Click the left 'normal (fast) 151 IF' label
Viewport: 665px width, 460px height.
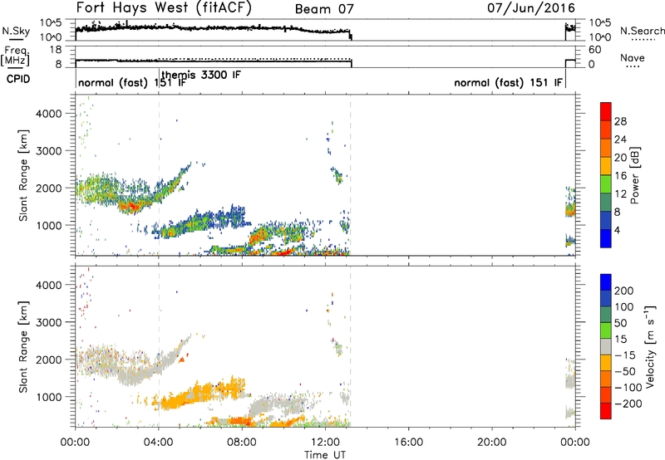[132, 82]
